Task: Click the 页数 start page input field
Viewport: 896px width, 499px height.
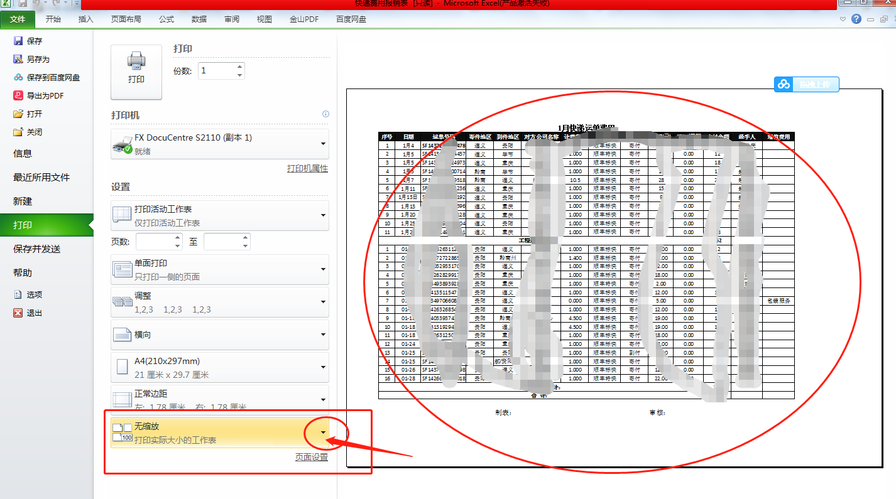Action: [154, 242]
